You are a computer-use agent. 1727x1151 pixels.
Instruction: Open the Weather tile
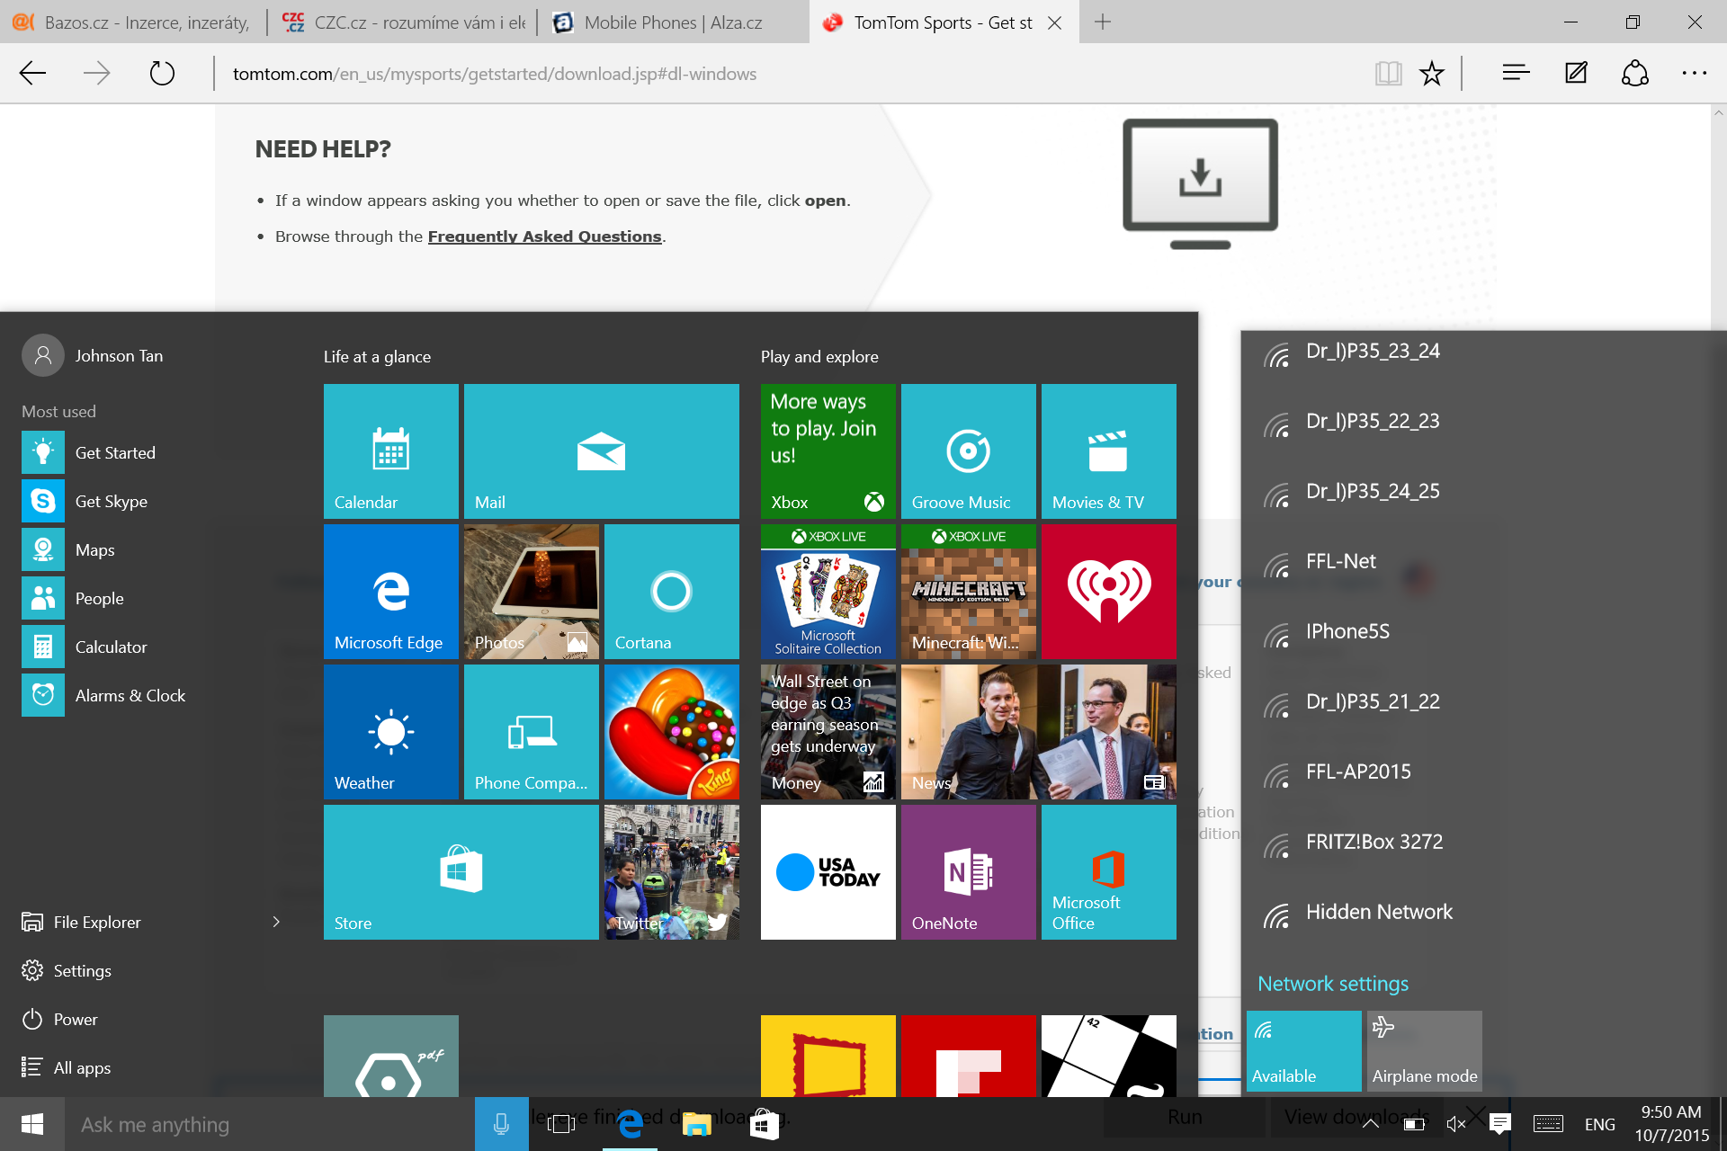click(x=390, y=731)
